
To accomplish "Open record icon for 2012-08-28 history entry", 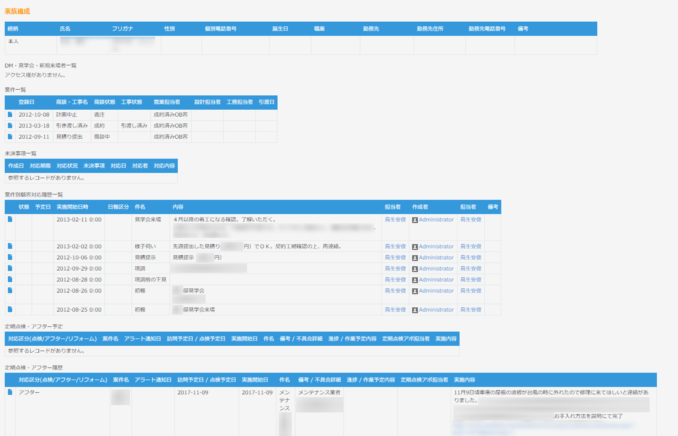I will pos(10,279).
